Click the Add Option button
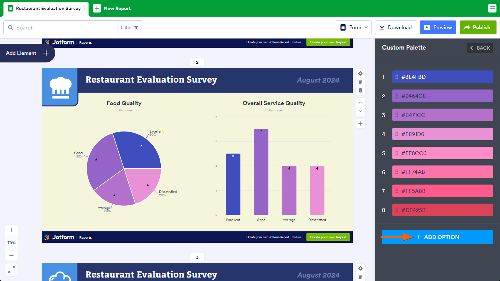Viewport: 500px width, 281px height. coord(437,237)
